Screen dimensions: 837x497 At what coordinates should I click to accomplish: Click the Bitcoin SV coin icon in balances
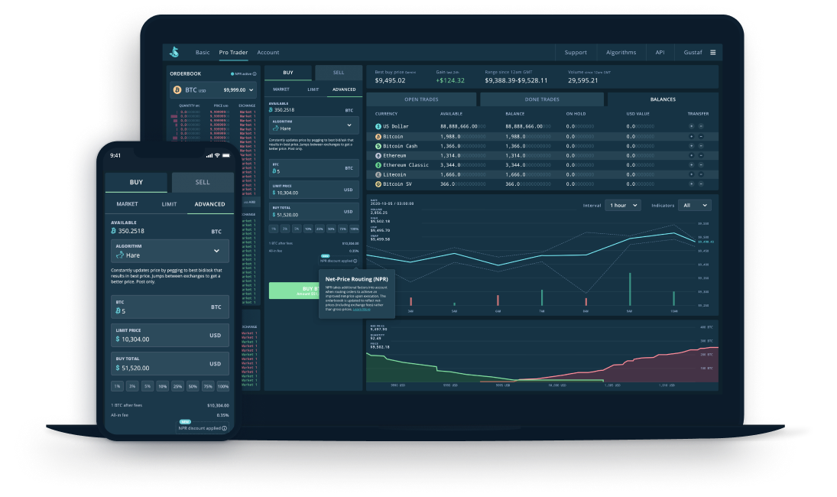click(x=378, y=184)
